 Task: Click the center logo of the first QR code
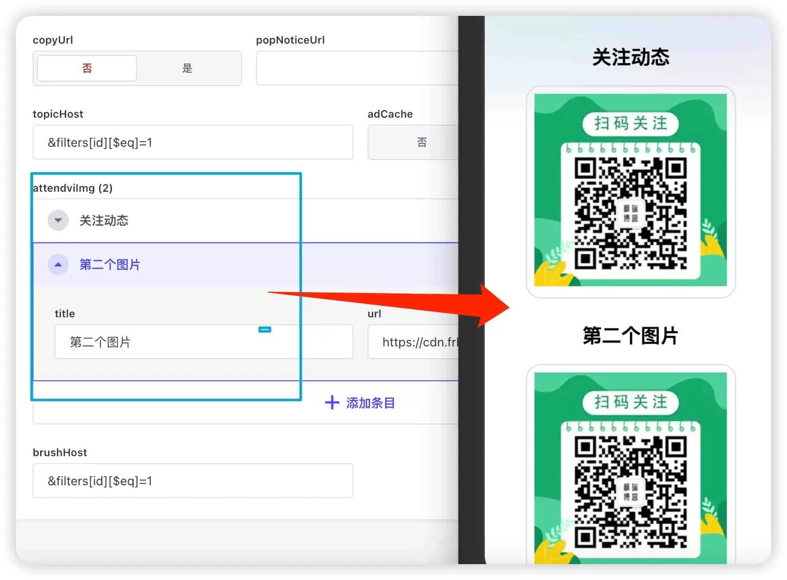point(631,213)
